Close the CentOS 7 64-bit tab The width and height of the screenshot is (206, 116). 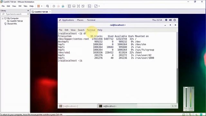pos(50,12)
